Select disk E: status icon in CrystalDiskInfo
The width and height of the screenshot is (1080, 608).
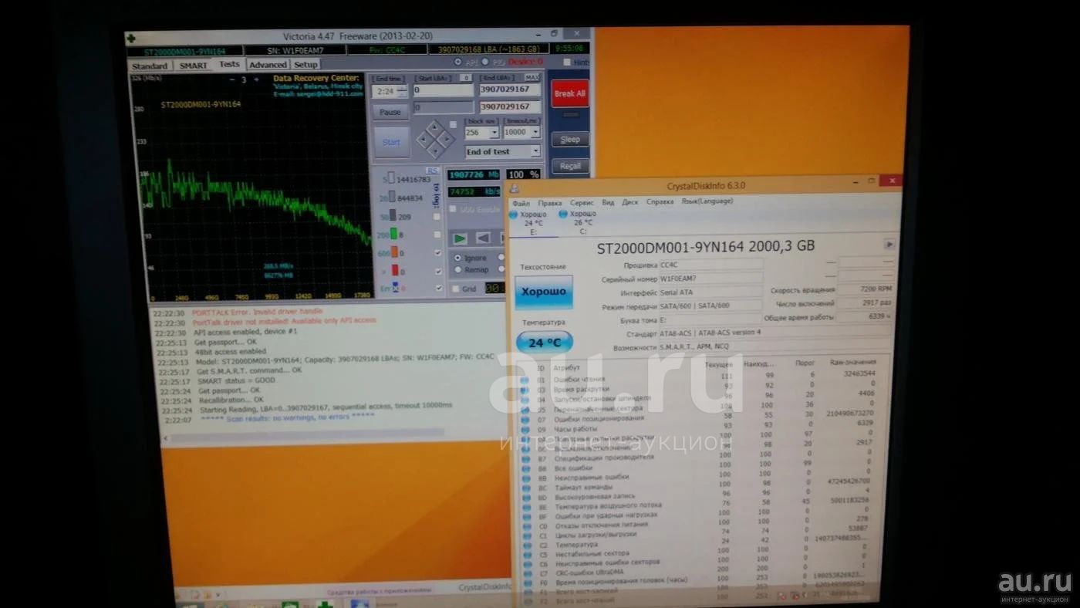pos(513,214)
